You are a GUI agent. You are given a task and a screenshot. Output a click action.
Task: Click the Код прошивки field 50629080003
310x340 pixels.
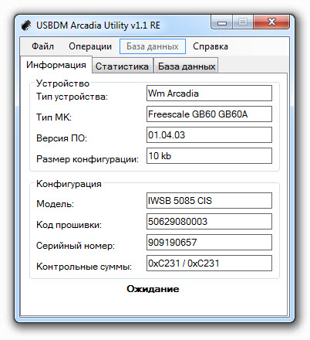click(209, 221)
